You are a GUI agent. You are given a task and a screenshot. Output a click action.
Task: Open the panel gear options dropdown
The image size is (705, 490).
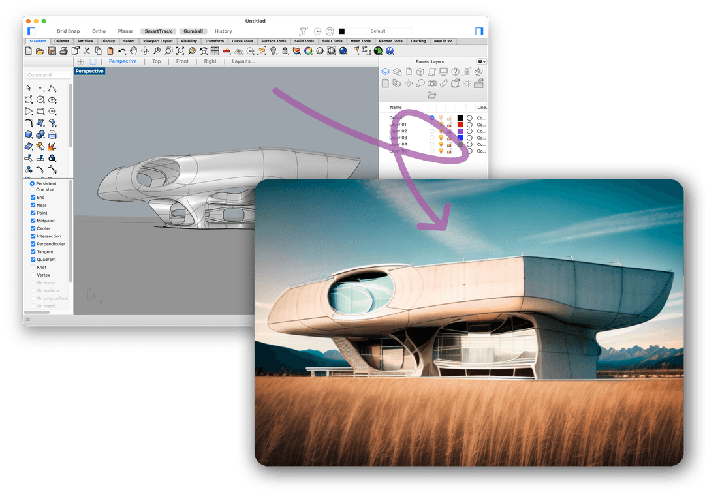point(481,61)
